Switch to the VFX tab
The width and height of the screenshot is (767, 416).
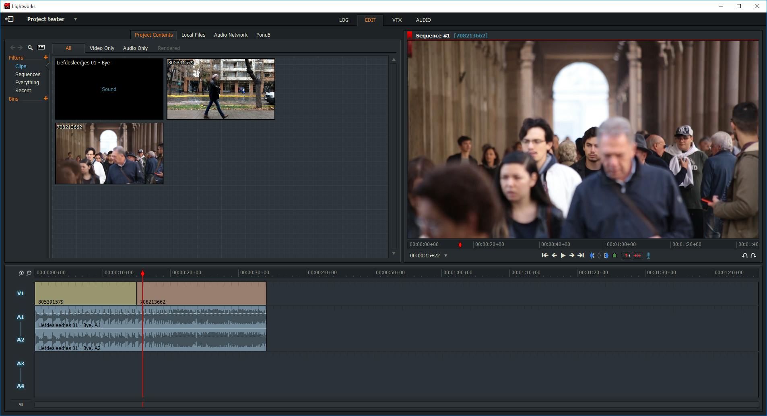[397, 20]
